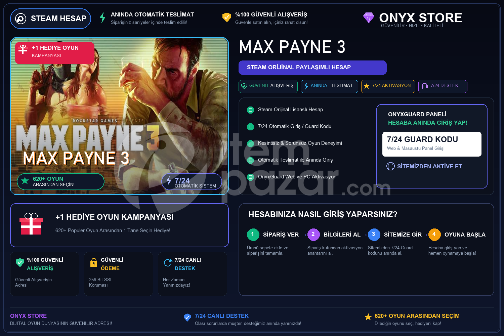Screen dimensions: 504x336
Task: Click the Her Zaman Yanınızdayız! text
Action: pyautogui.click(x=176, y=282)
